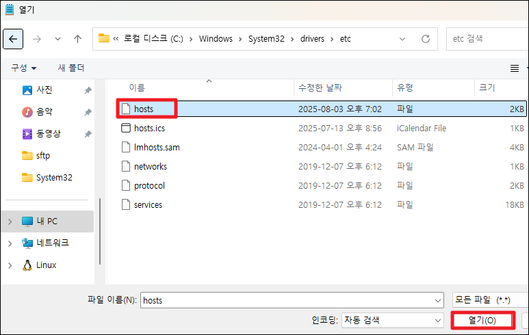529x335 pixels.
Task: Select Linux in the navigation pane
Action: pos(39,265)
